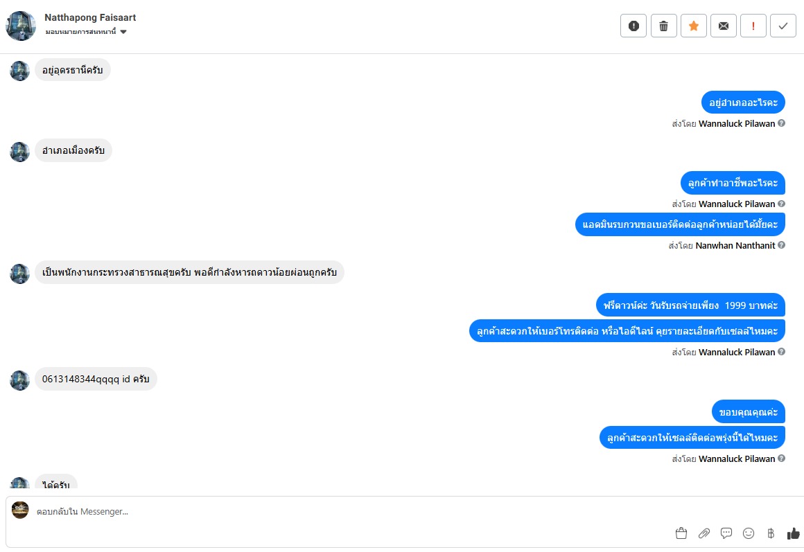Delete conversation using trash icon
This screenshot has height=552, width=804.
[x=663, y=26]
